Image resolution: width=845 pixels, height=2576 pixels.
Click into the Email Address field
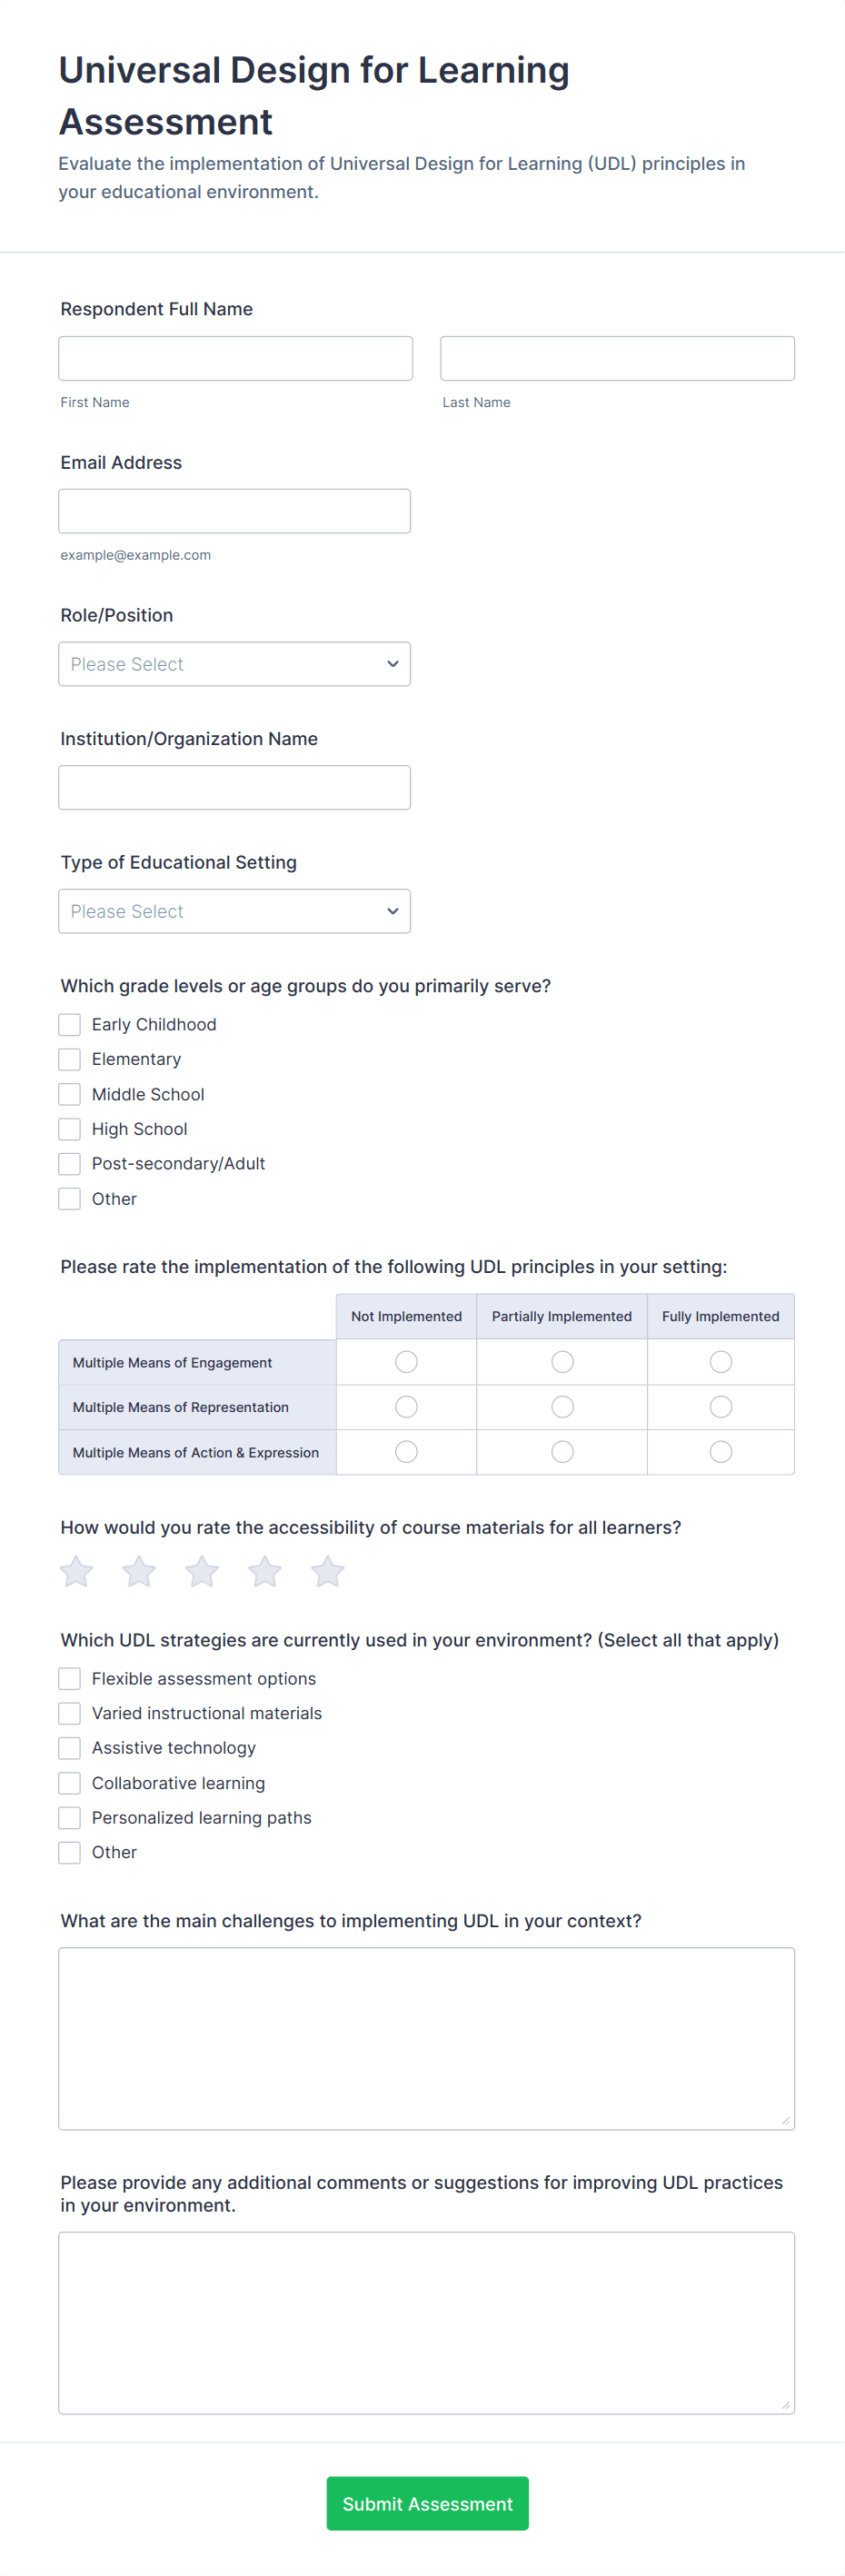point(234,511)
